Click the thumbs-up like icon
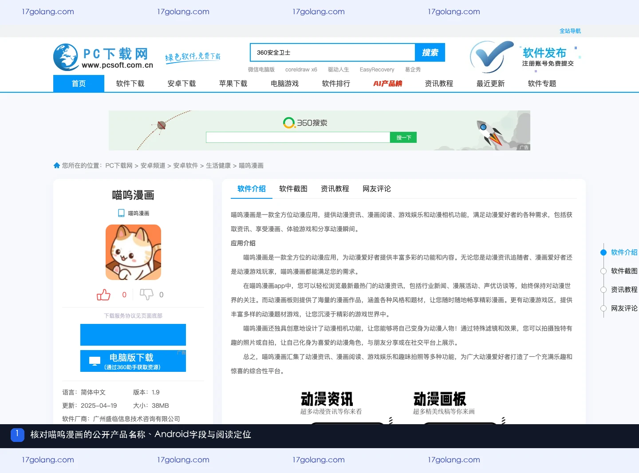 click(103, 295)
